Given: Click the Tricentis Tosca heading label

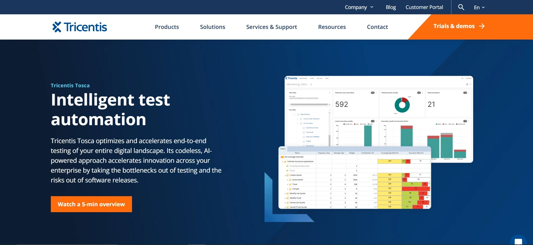Looking at the screenshot, I should (x=70, y=85).
